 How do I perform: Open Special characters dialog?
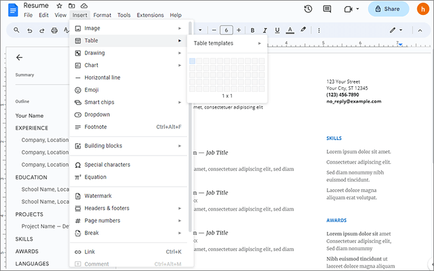tap(128, 165)
